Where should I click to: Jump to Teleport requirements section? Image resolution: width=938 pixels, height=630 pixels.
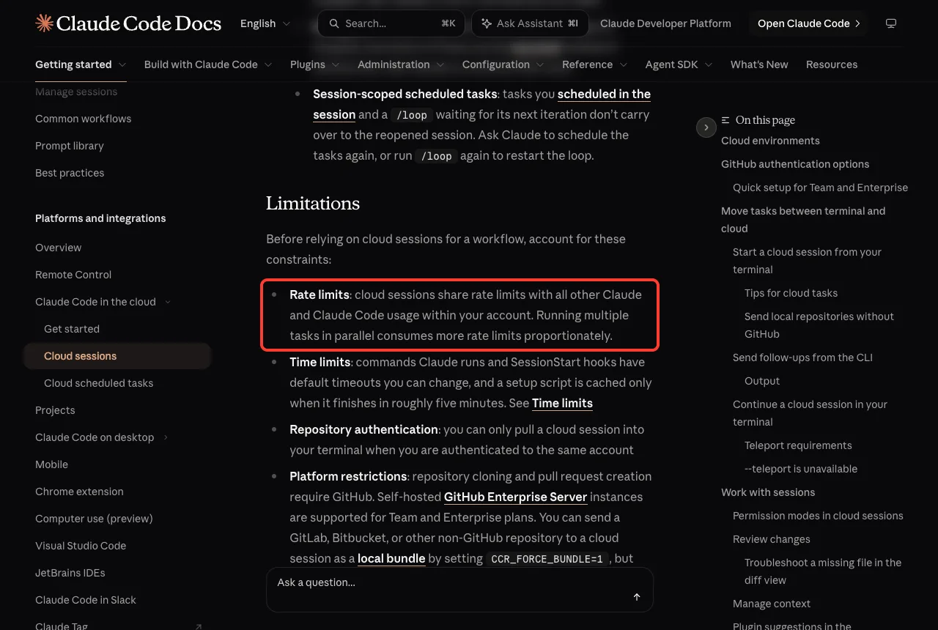(x=798, y=445)
